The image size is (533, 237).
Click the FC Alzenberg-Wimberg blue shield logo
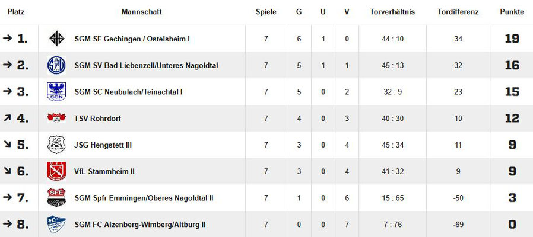point(56,224)
